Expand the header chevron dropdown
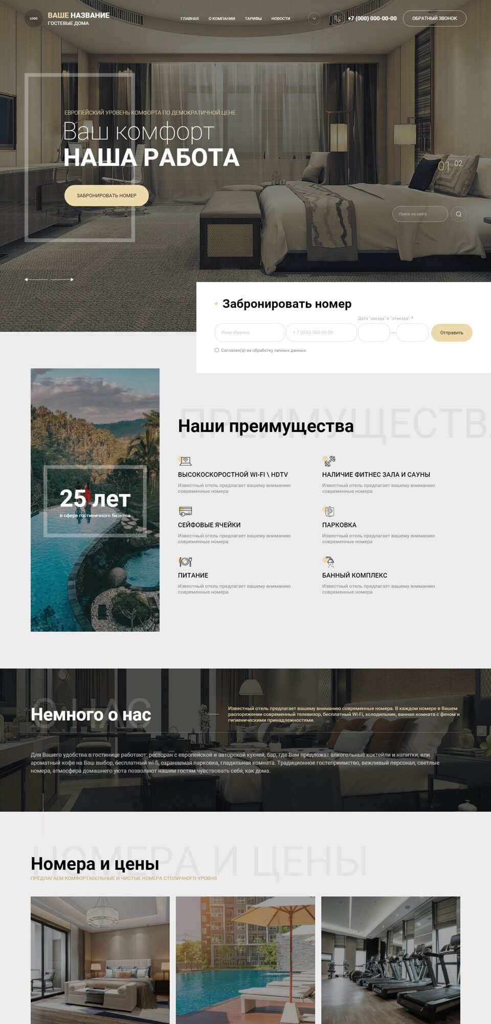This screenshot has height=1024, width=491. (314, 18)
